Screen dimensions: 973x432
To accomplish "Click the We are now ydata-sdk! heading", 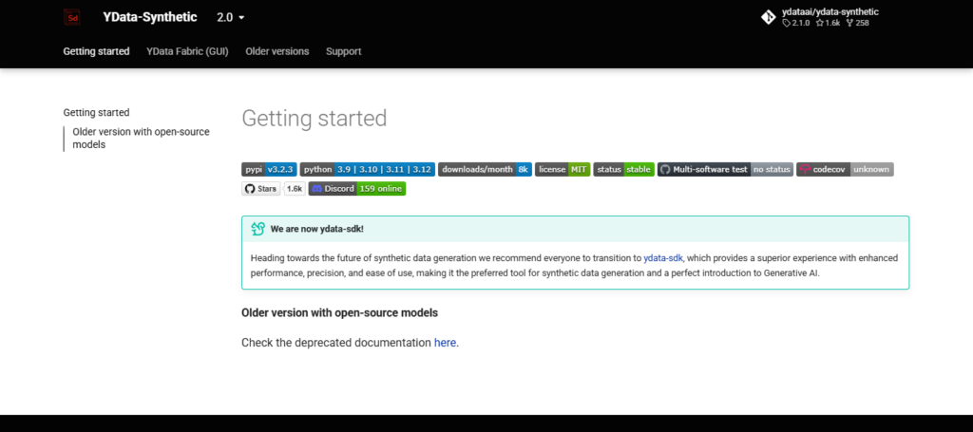I will pyautogui.click(x=317, y=229).
